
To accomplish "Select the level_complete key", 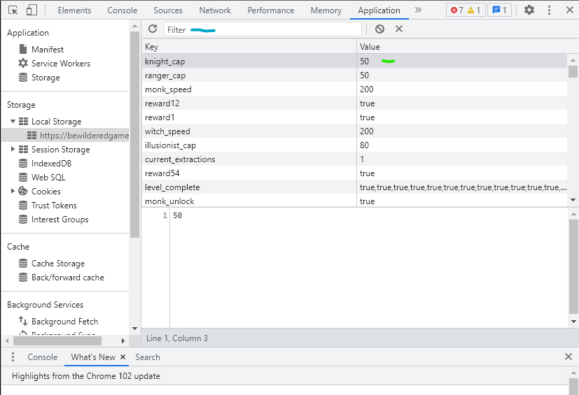I will point(172,187).
